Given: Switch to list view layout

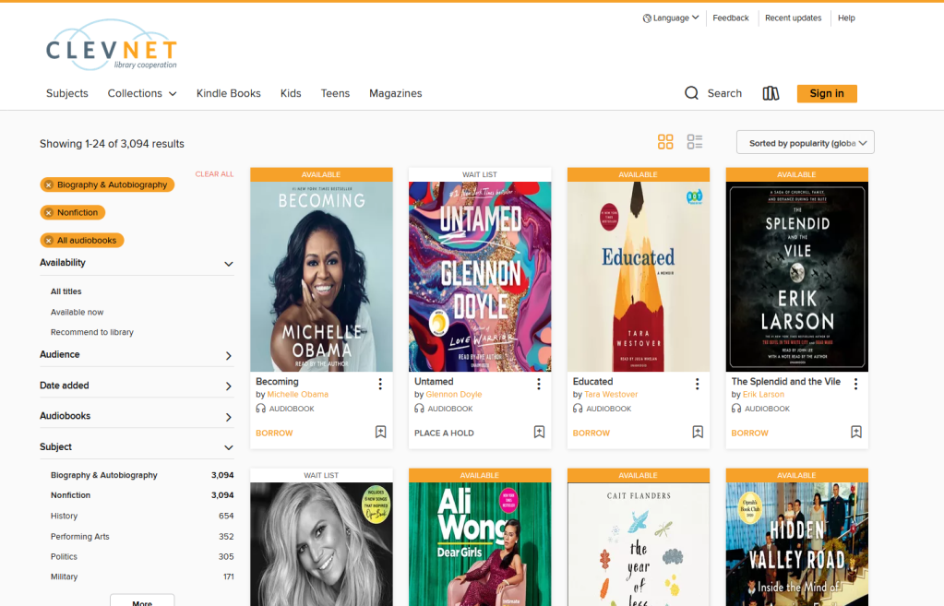Looking at the screenshot, I should [x=695, y=142].
